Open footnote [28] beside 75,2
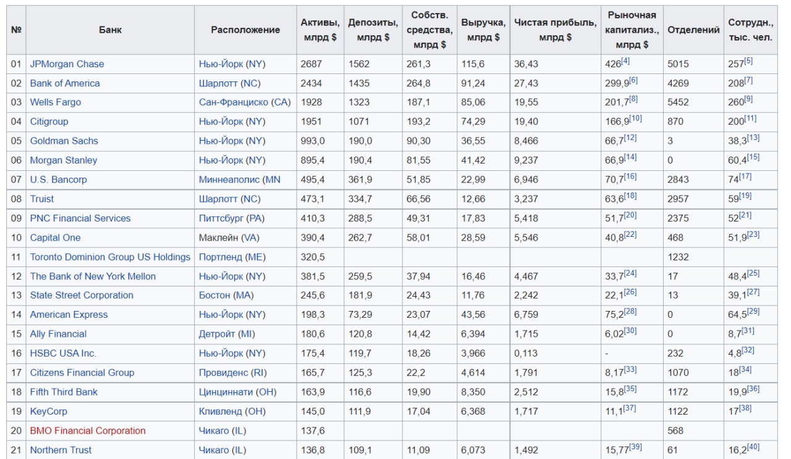Screen dimensions: 791x459 (x=630, y=312)
